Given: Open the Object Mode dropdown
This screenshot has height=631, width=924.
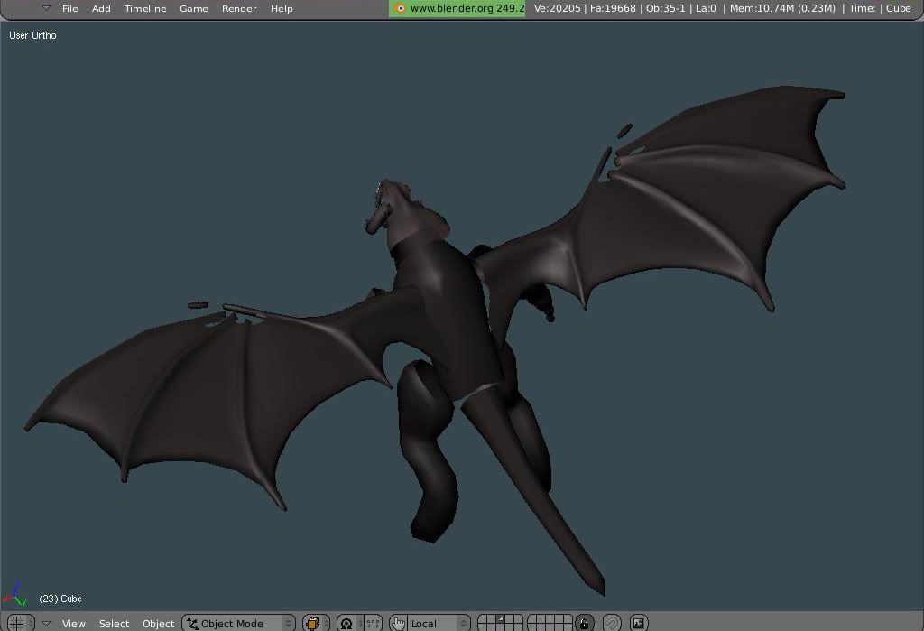Looking at the screenshot, I should [x=239, y=623].
